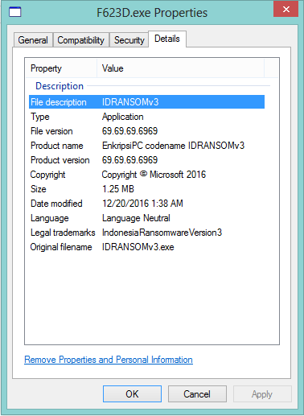Select the Product name property
This screenshot has width=304, height=416.
pos(57,146)
